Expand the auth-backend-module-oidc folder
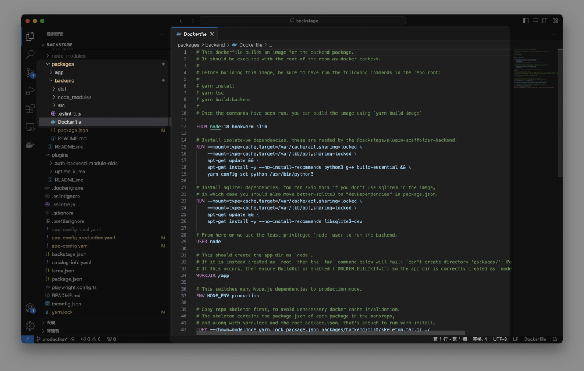This screenshot has width=584, height=371. pos(86,164)
